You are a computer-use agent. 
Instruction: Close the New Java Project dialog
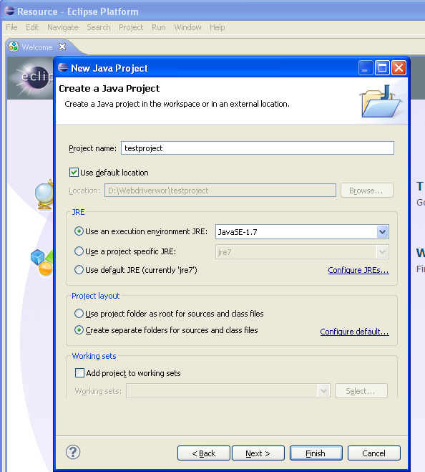(x=399, y=68)
